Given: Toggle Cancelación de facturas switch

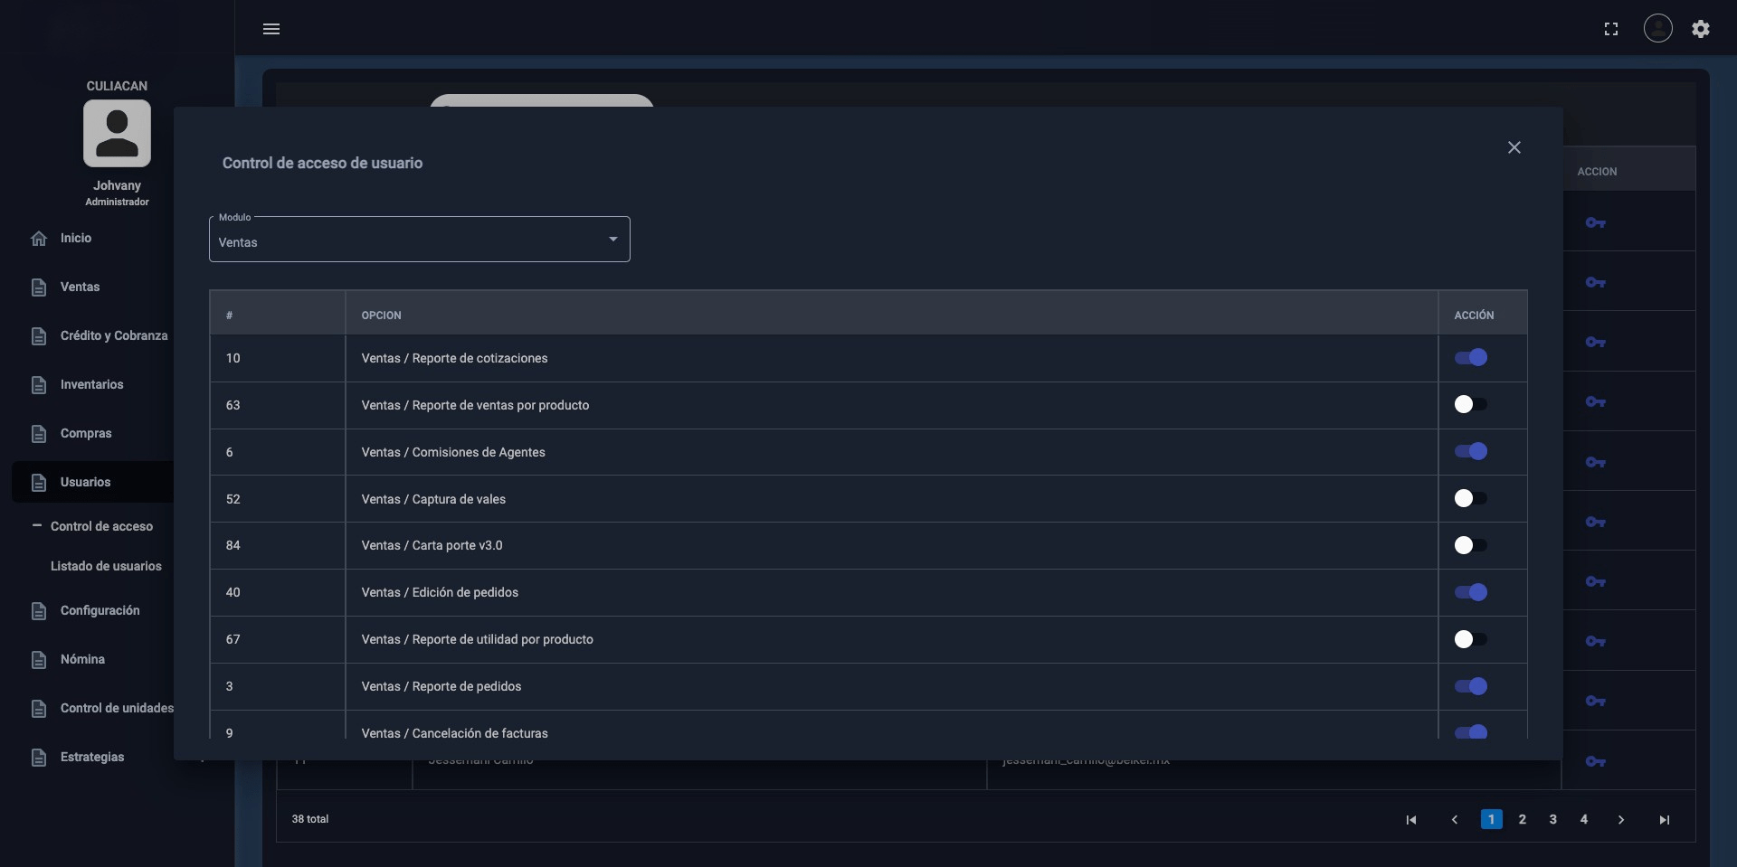Looking at the screenshot, I should [x=1470, y=732].
